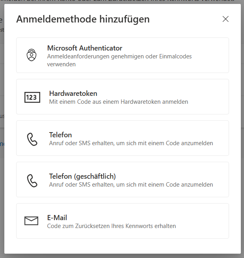The height and width of the screenshot is (258, 244).
Task: Click empty space right of the E-Mail title
Action: (158, 218)
